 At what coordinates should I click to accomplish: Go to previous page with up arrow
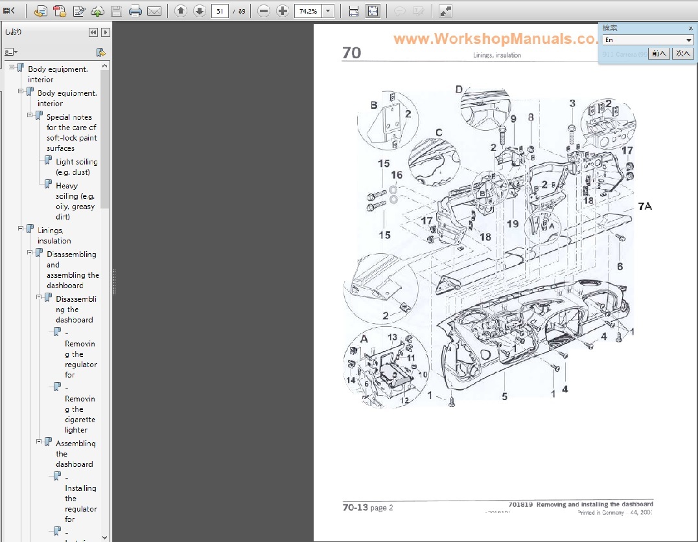click(181, 11)
